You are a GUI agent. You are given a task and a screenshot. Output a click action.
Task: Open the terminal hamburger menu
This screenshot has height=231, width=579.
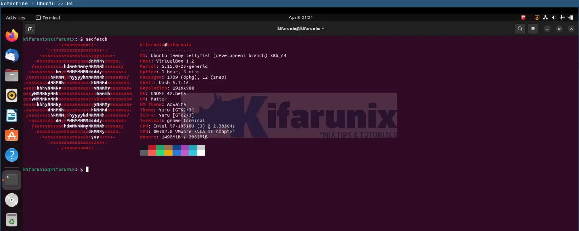[x=533, y=29]
